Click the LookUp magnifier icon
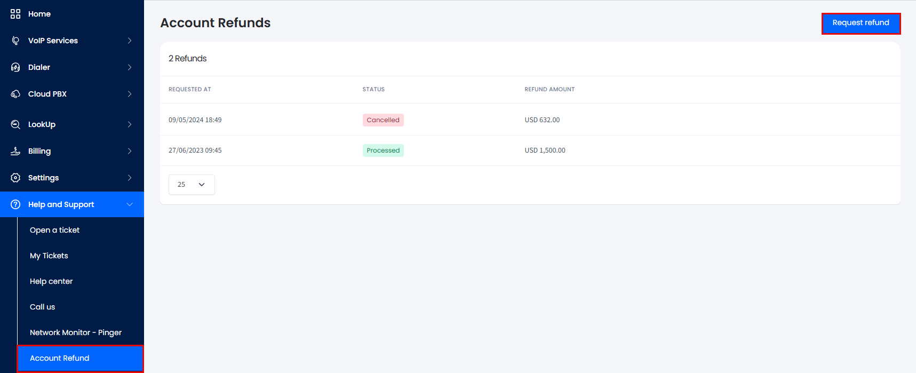Screen dimensions: 916x373 click(15, 124)
